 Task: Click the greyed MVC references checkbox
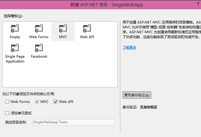(x=37, y=102)
